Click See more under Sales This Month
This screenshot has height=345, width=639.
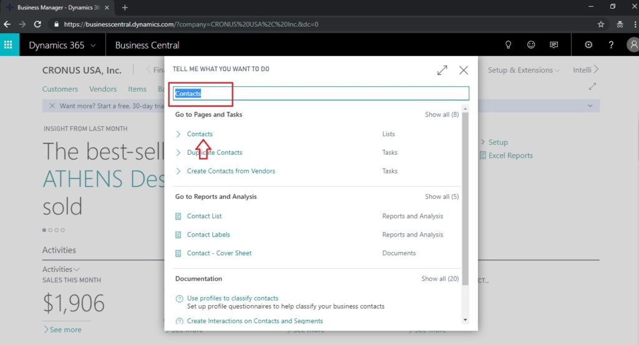65,329
